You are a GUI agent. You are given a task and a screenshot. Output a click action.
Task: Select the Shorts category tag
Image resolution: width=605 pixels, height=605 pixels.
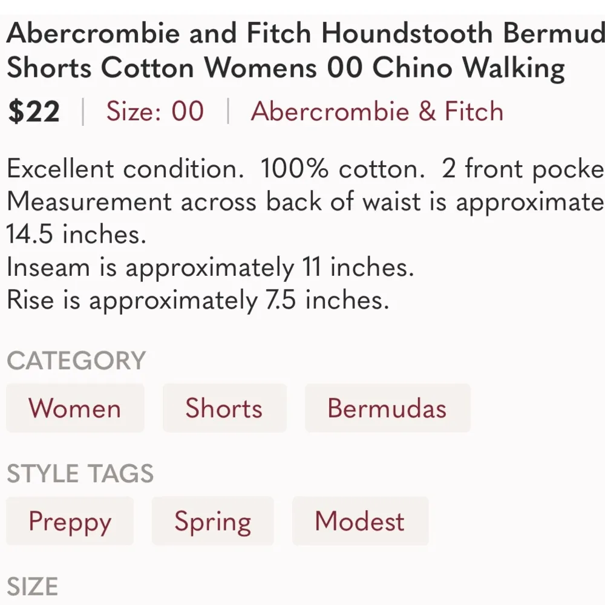[224, 408]
